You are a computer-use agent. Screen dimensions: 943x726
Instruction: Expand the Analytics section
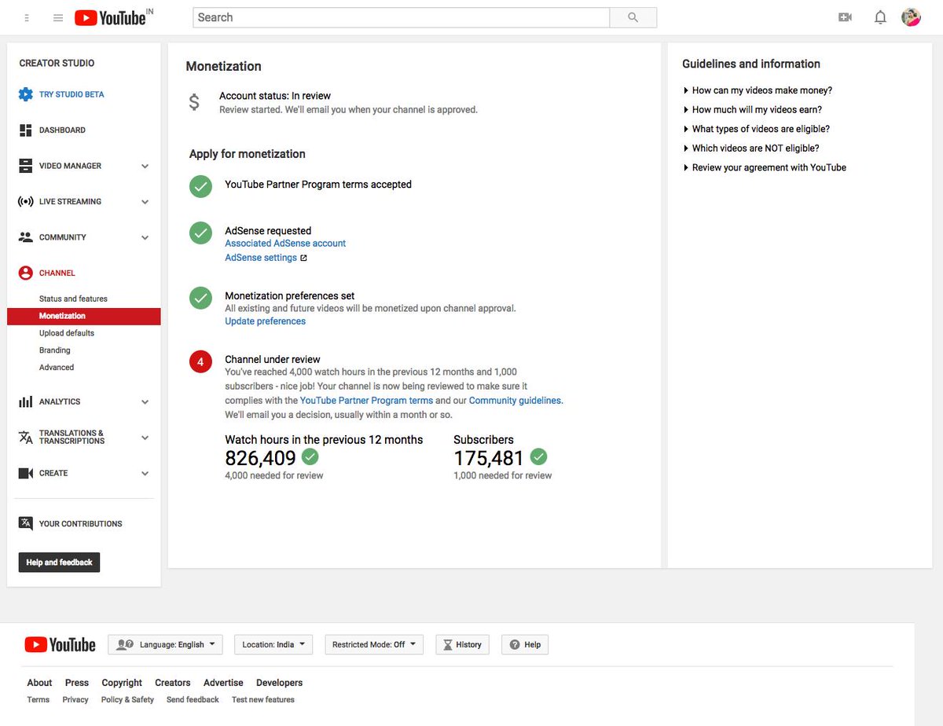pos(145,402)
